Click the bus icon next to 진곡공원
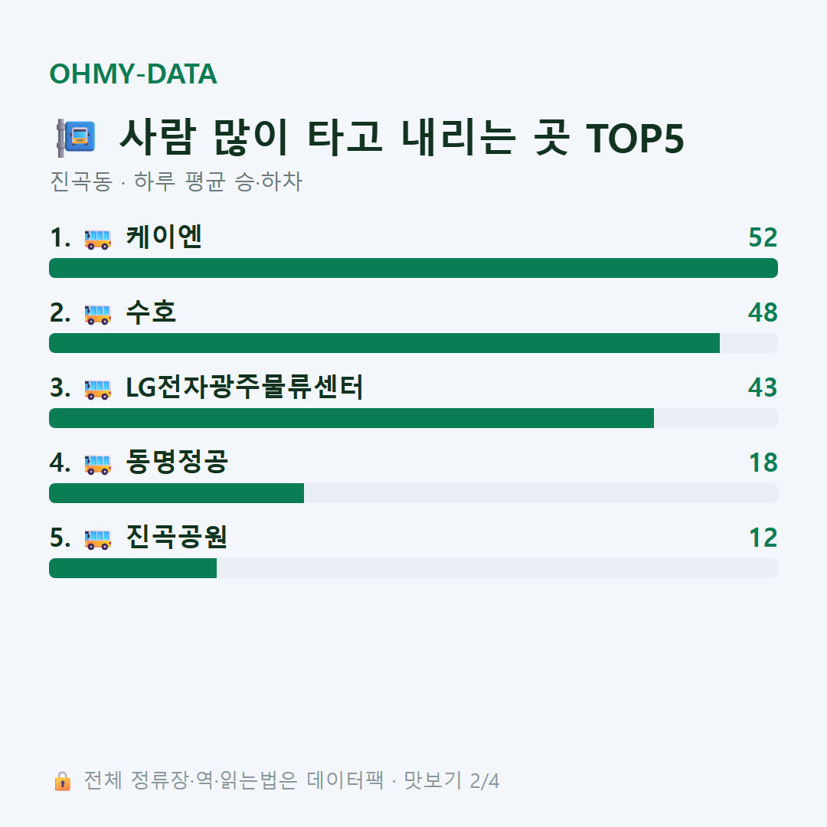Image resolution: width=827 pixels, height=827 pixels. click(97, 539)
